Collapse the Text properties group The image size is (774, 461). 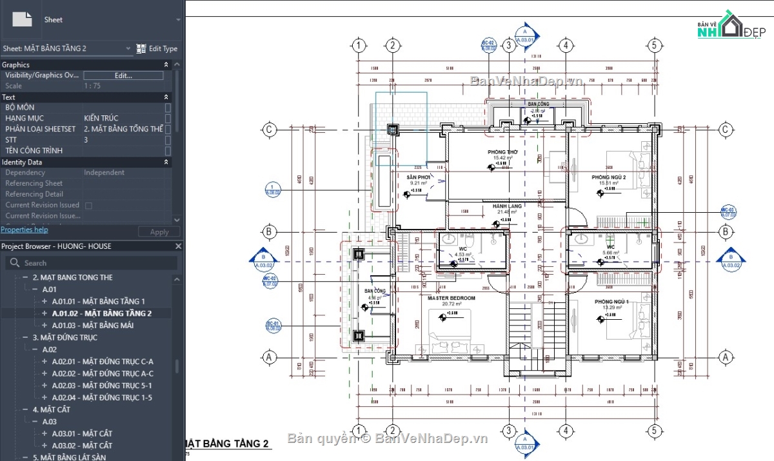(166, 97)
